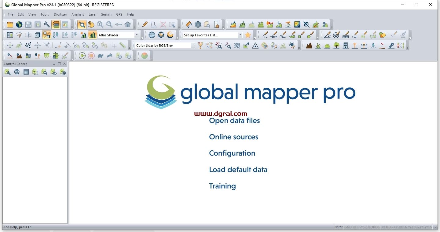Click the green puzzle piece icon
The image size is (440, 232).
click(56, 56)
